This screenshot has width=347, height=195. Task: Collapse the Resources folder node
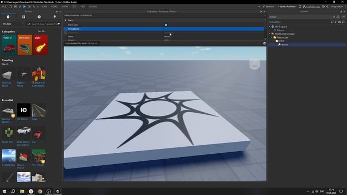pos(272,37)
